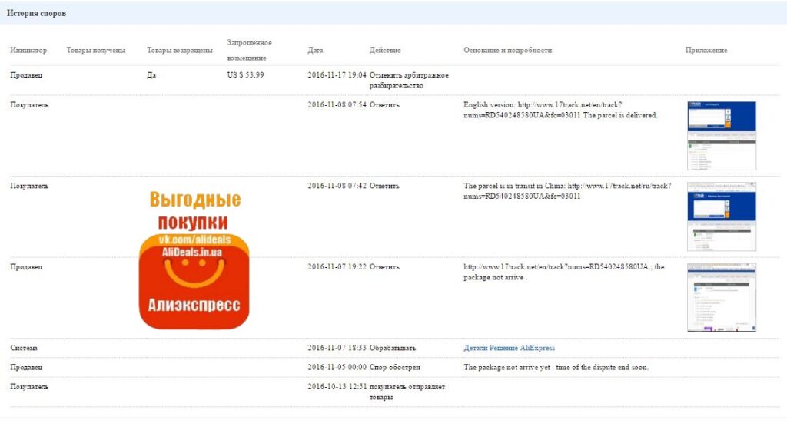
Task: Open attachment thumbnail for 2016-11-07 19:22 reply
Action: (x=721, y=298)
